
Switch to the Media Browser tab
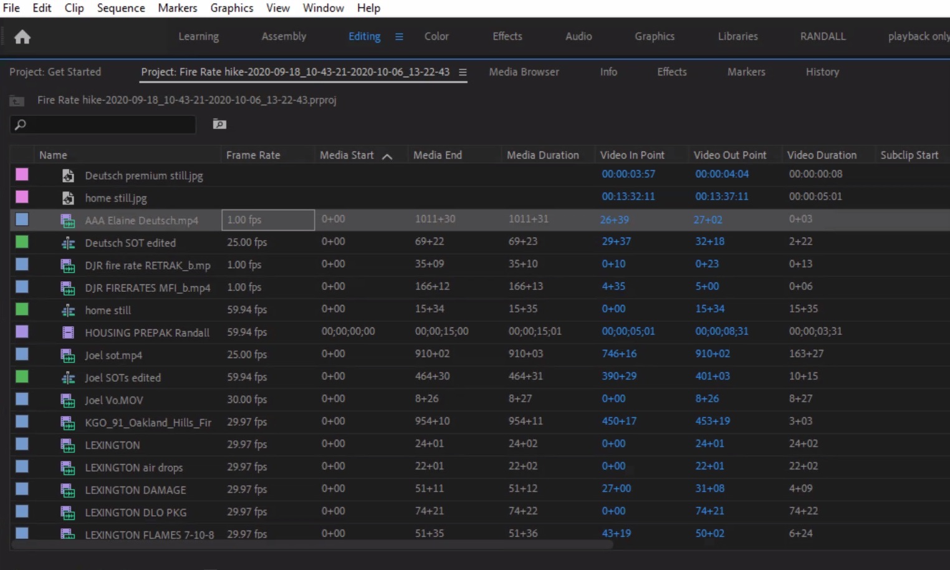(x=524, y=72)
